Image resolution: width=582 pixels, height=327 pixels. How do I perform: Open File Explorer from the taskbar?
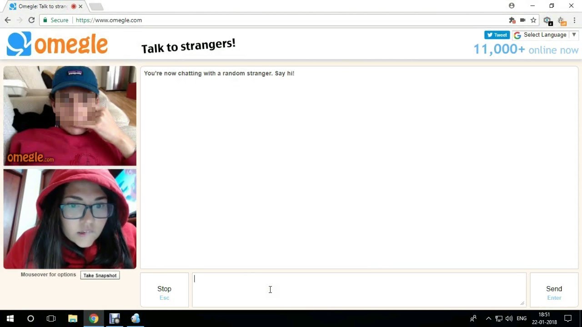point(73,318)
